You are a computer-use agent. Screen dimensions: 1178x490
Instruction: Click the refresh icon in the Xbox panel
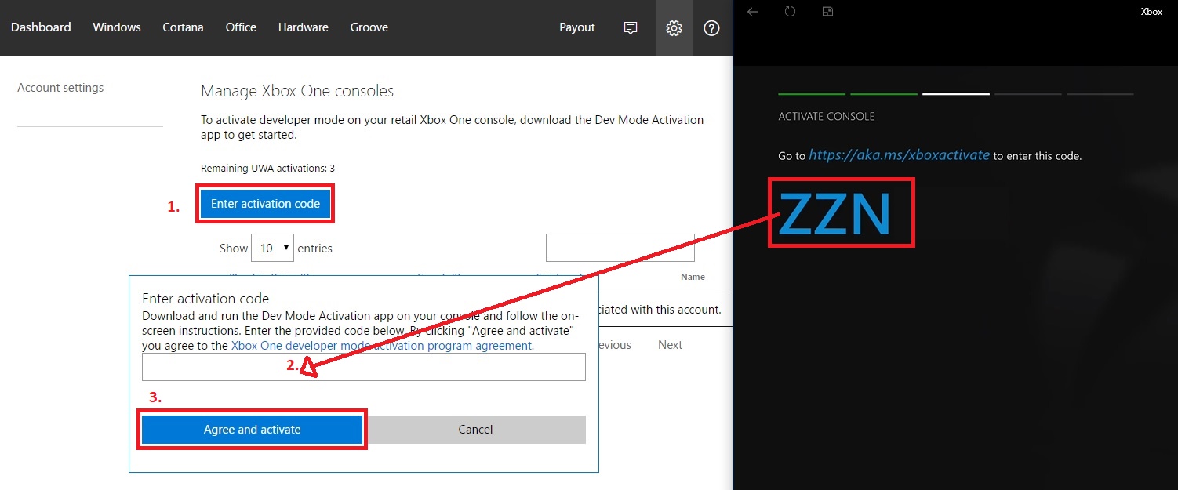coord(790,12)
